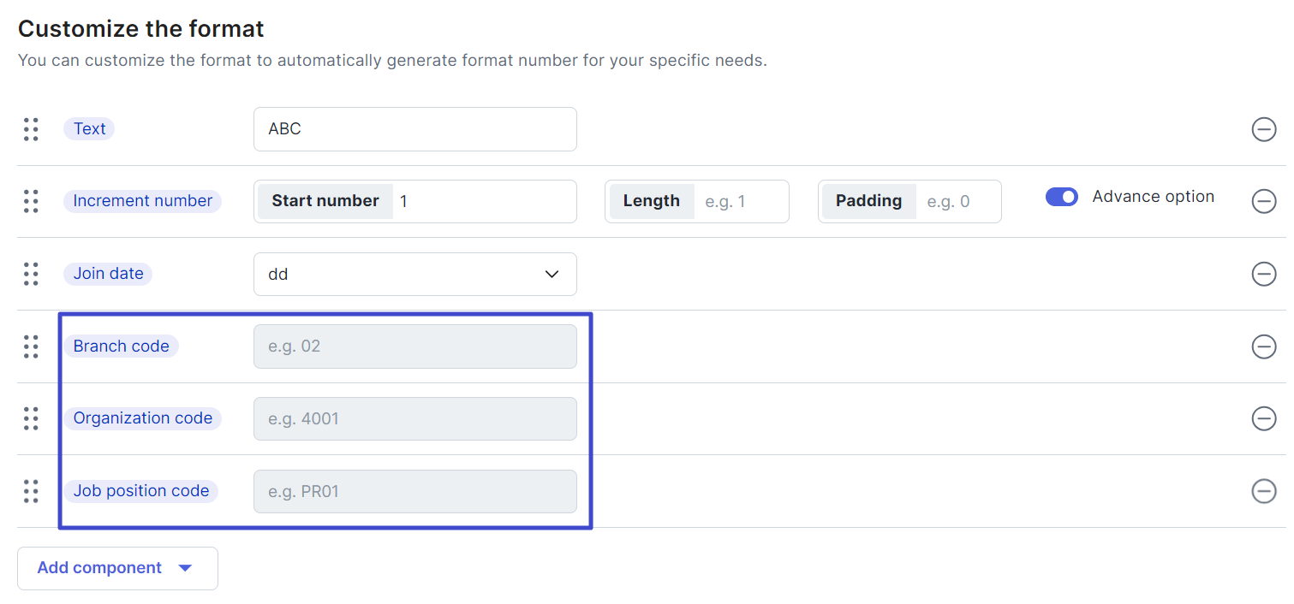Image resolution: width=1294 pixels, height=604 pixels.
Task: Remove the Organization code component
Action: point(1264,418)
